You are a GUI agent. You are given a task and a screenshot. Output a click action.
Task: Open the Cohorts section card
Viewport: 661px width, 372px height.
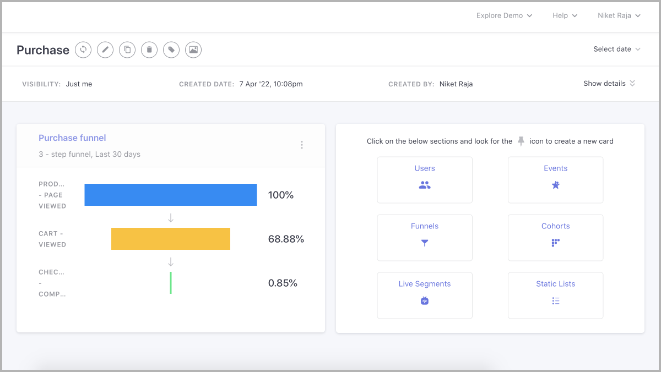tap(555, 237)
